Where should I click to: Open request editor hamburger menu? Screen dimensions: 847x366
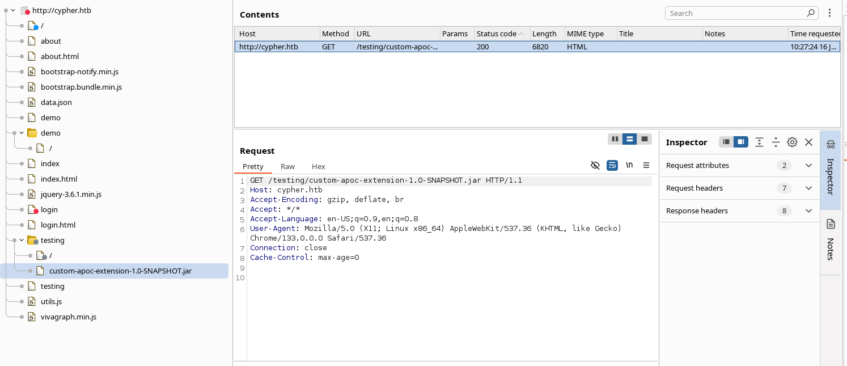click(x=646, y=165)
